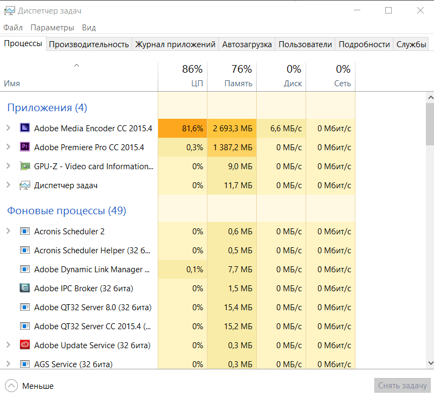Click the Диспетчер задач row icon
The image size is (434, 397).
point(25,185)
